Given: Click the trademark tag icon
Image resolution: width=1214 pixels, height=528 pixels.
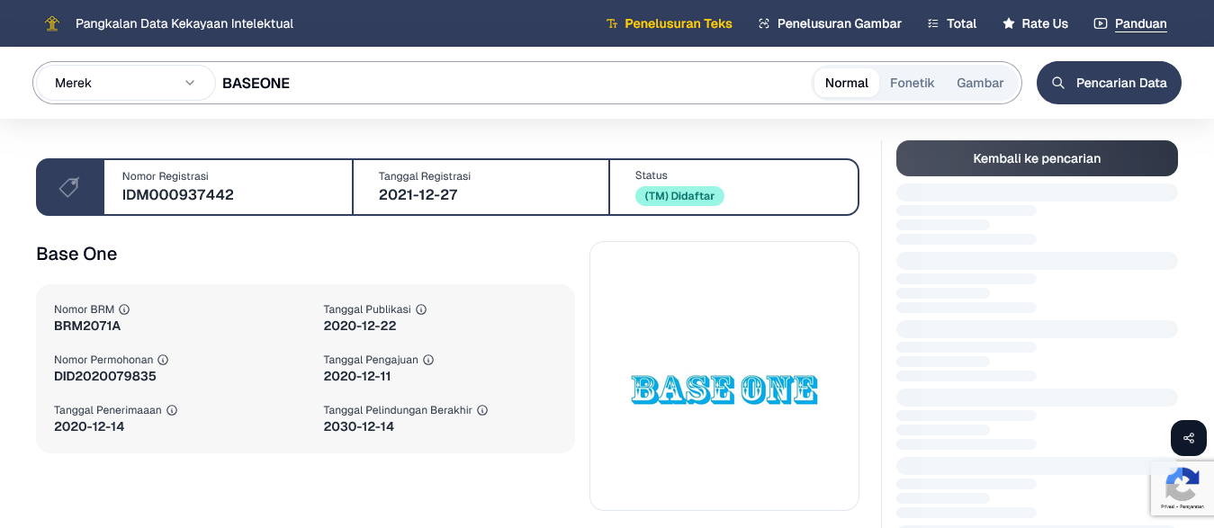Looking at the screenshot, I should (x=69, y=187).
